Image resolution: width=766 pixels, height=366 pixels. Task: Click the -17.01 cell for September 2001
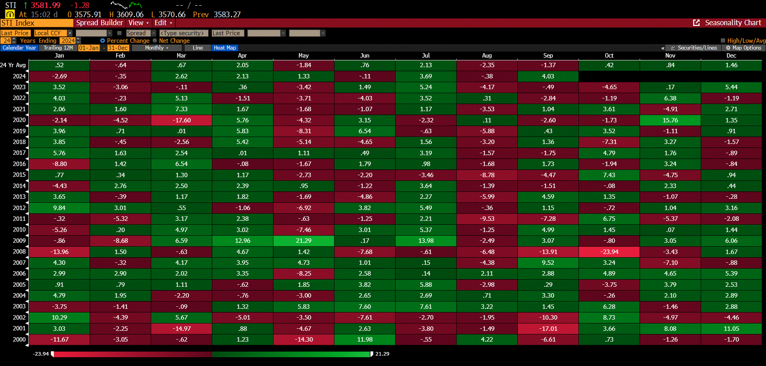(x=548, y=328)
